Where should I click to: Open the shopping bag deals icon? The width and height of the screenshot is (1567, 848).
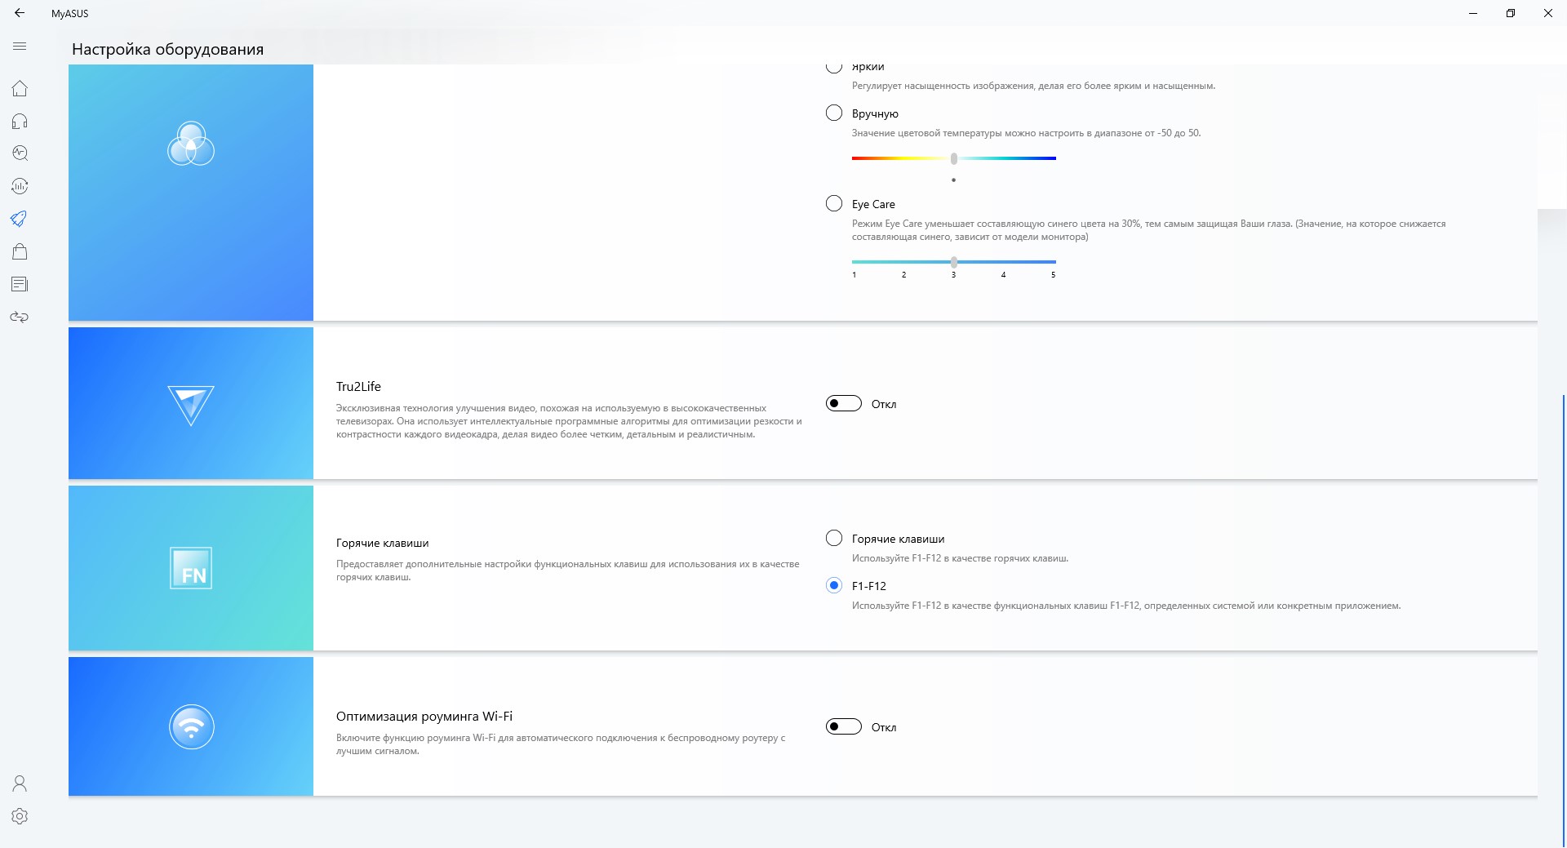[x=20, y=251]
